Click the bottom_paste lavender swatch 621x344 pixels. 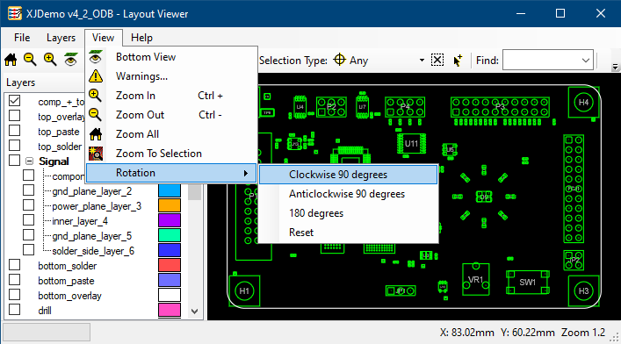point(170,280)
